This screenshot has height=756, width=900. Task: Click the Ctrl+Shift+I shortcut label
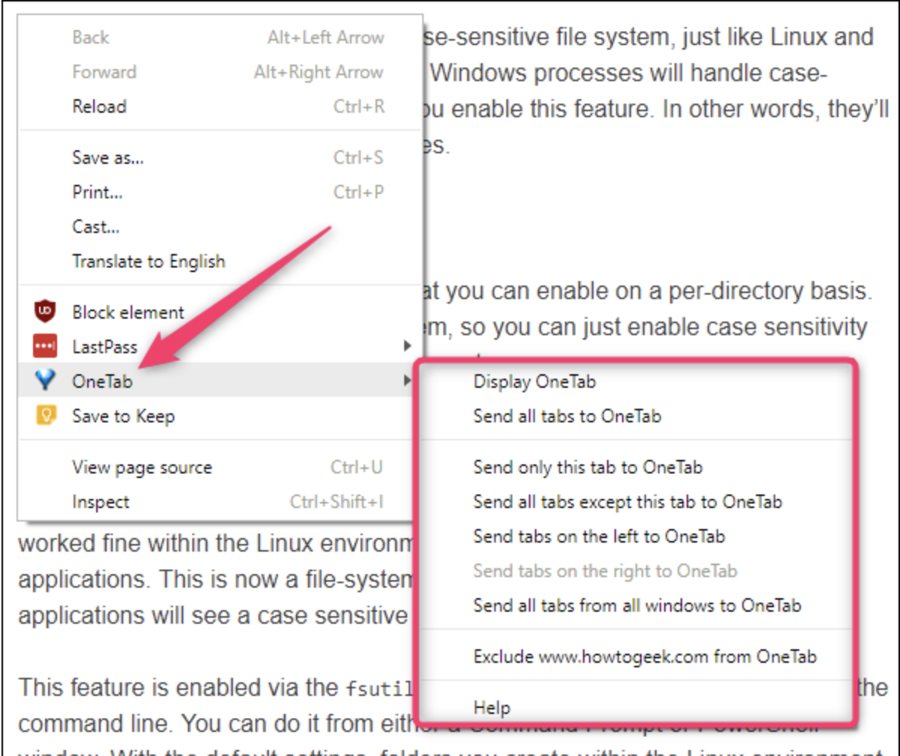pos(337,502)
